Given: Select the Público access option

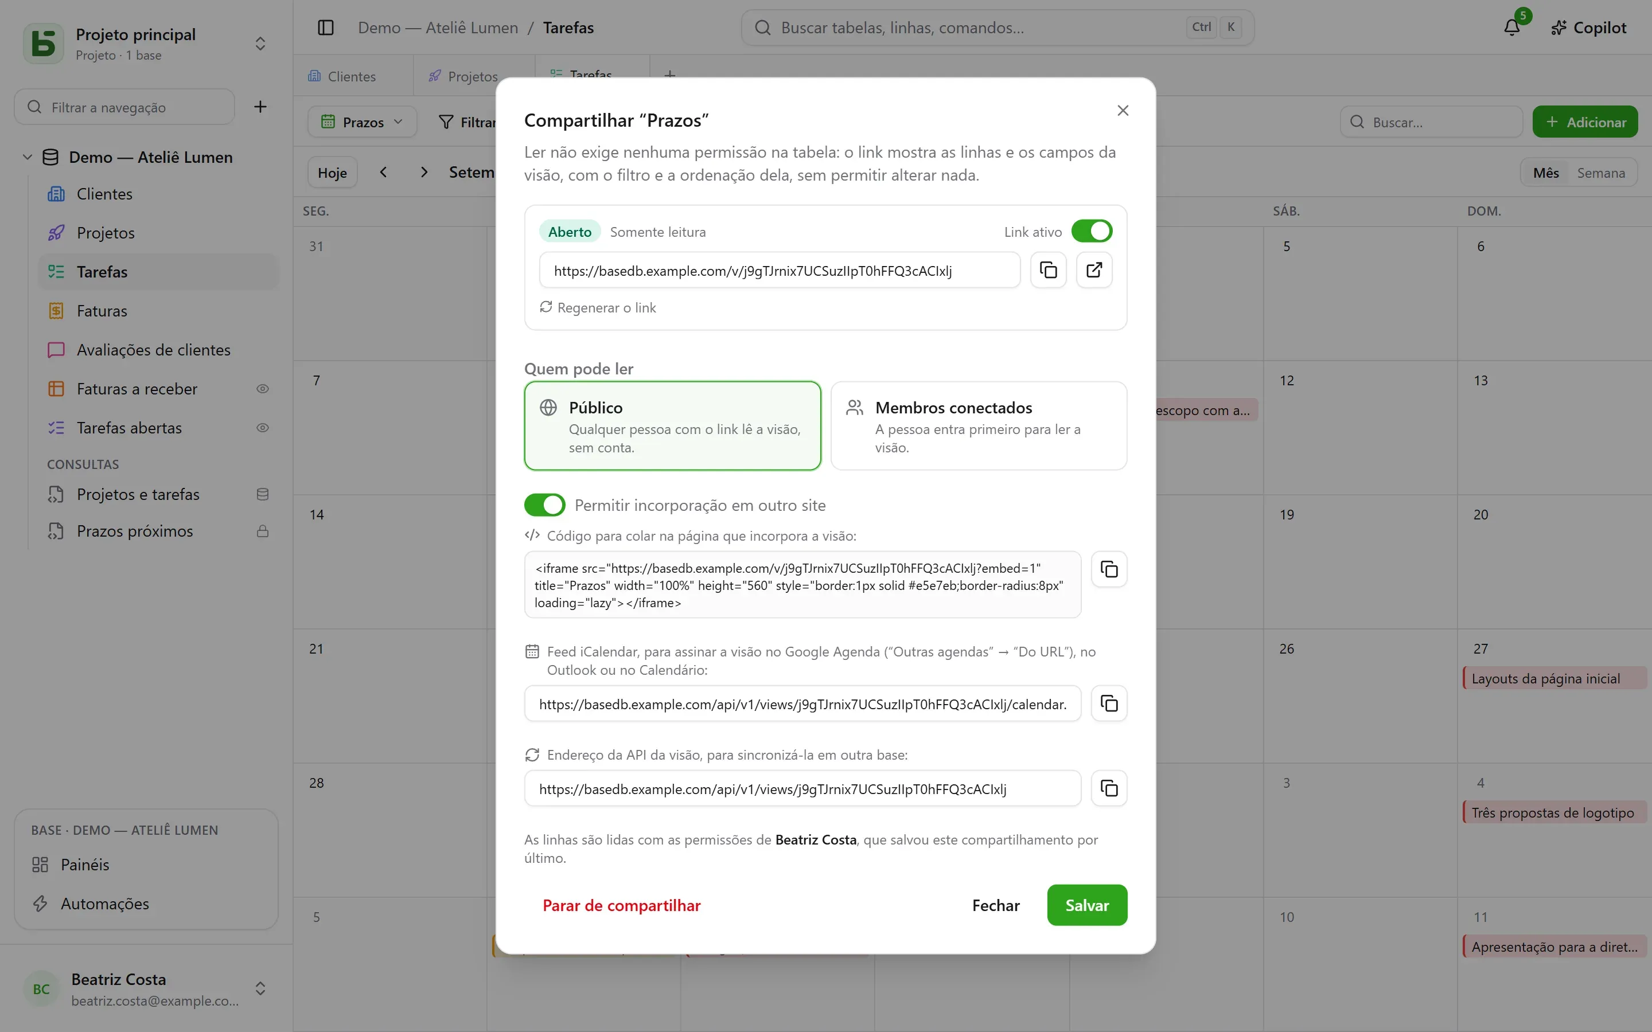Looking at the screenshot, I should [x=672, y=426].
